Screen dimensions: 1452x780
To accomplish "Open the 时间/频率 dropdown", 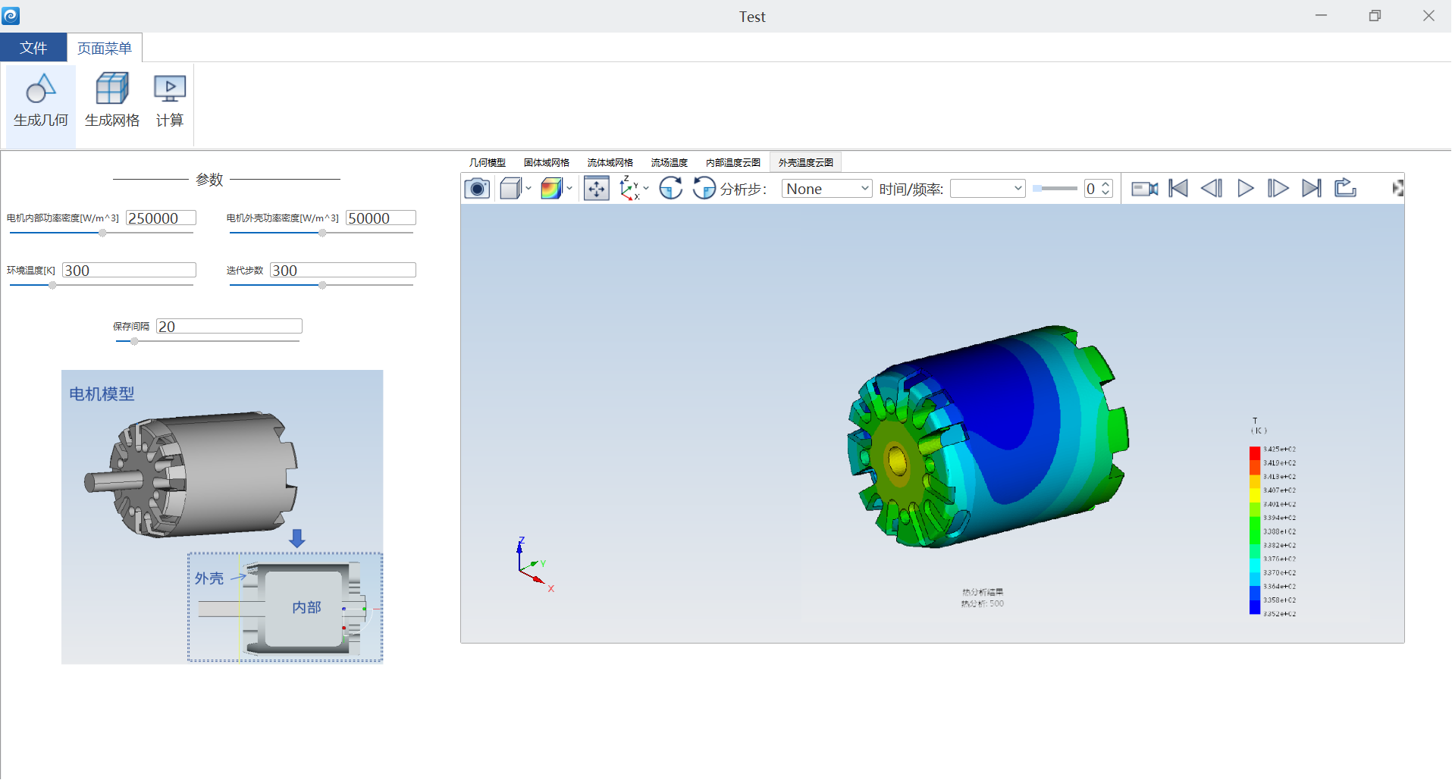I will point(988,189).
